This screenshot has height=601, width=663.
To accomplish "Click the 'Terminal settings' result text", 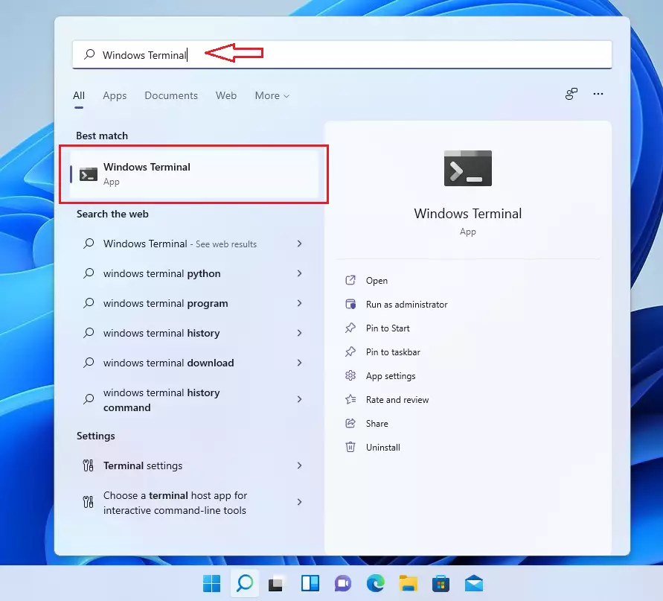I will [x=143, y=465].
